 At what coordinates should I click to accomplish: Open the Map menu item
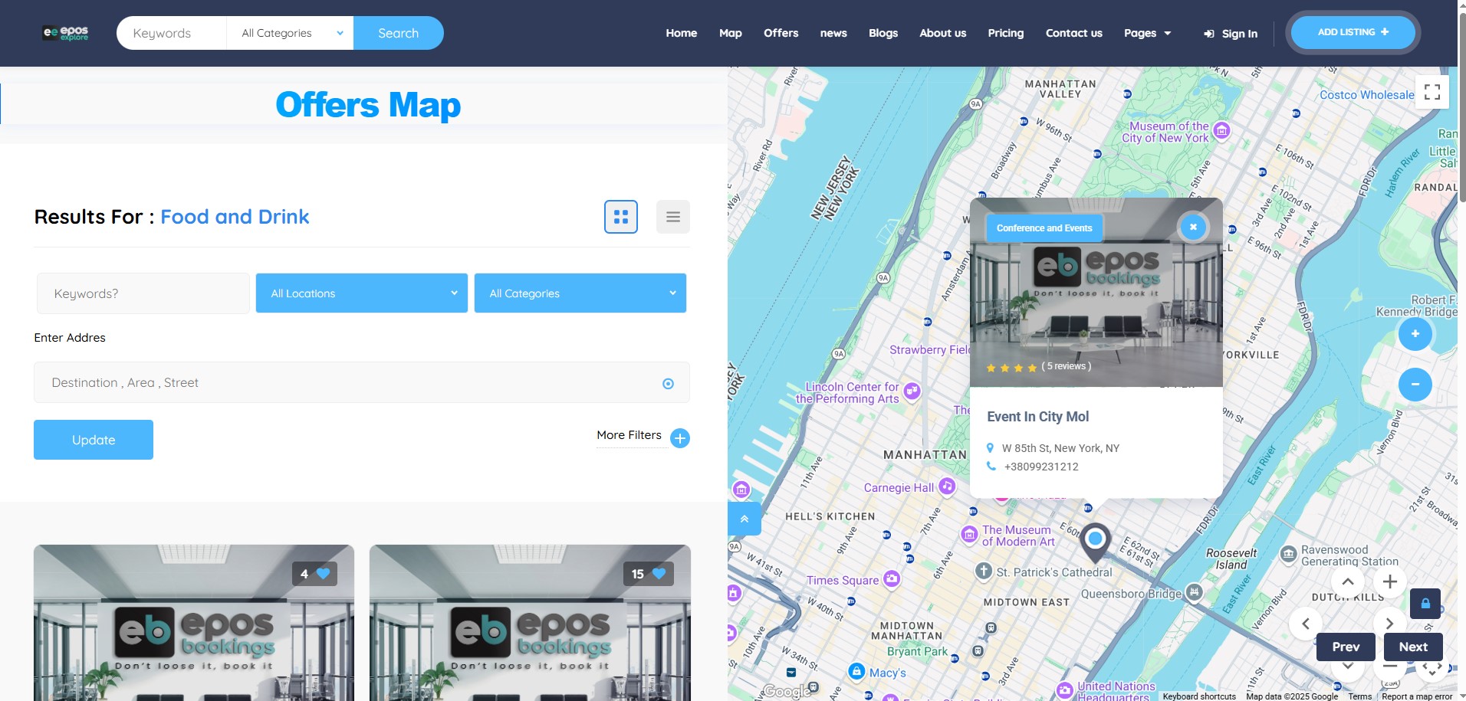pyautogui.click(x=731, y=33)
